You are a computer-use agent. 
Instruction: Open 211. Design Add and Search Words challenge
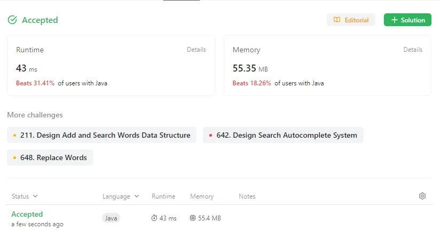pyautogui.click(x=105, y=136)
